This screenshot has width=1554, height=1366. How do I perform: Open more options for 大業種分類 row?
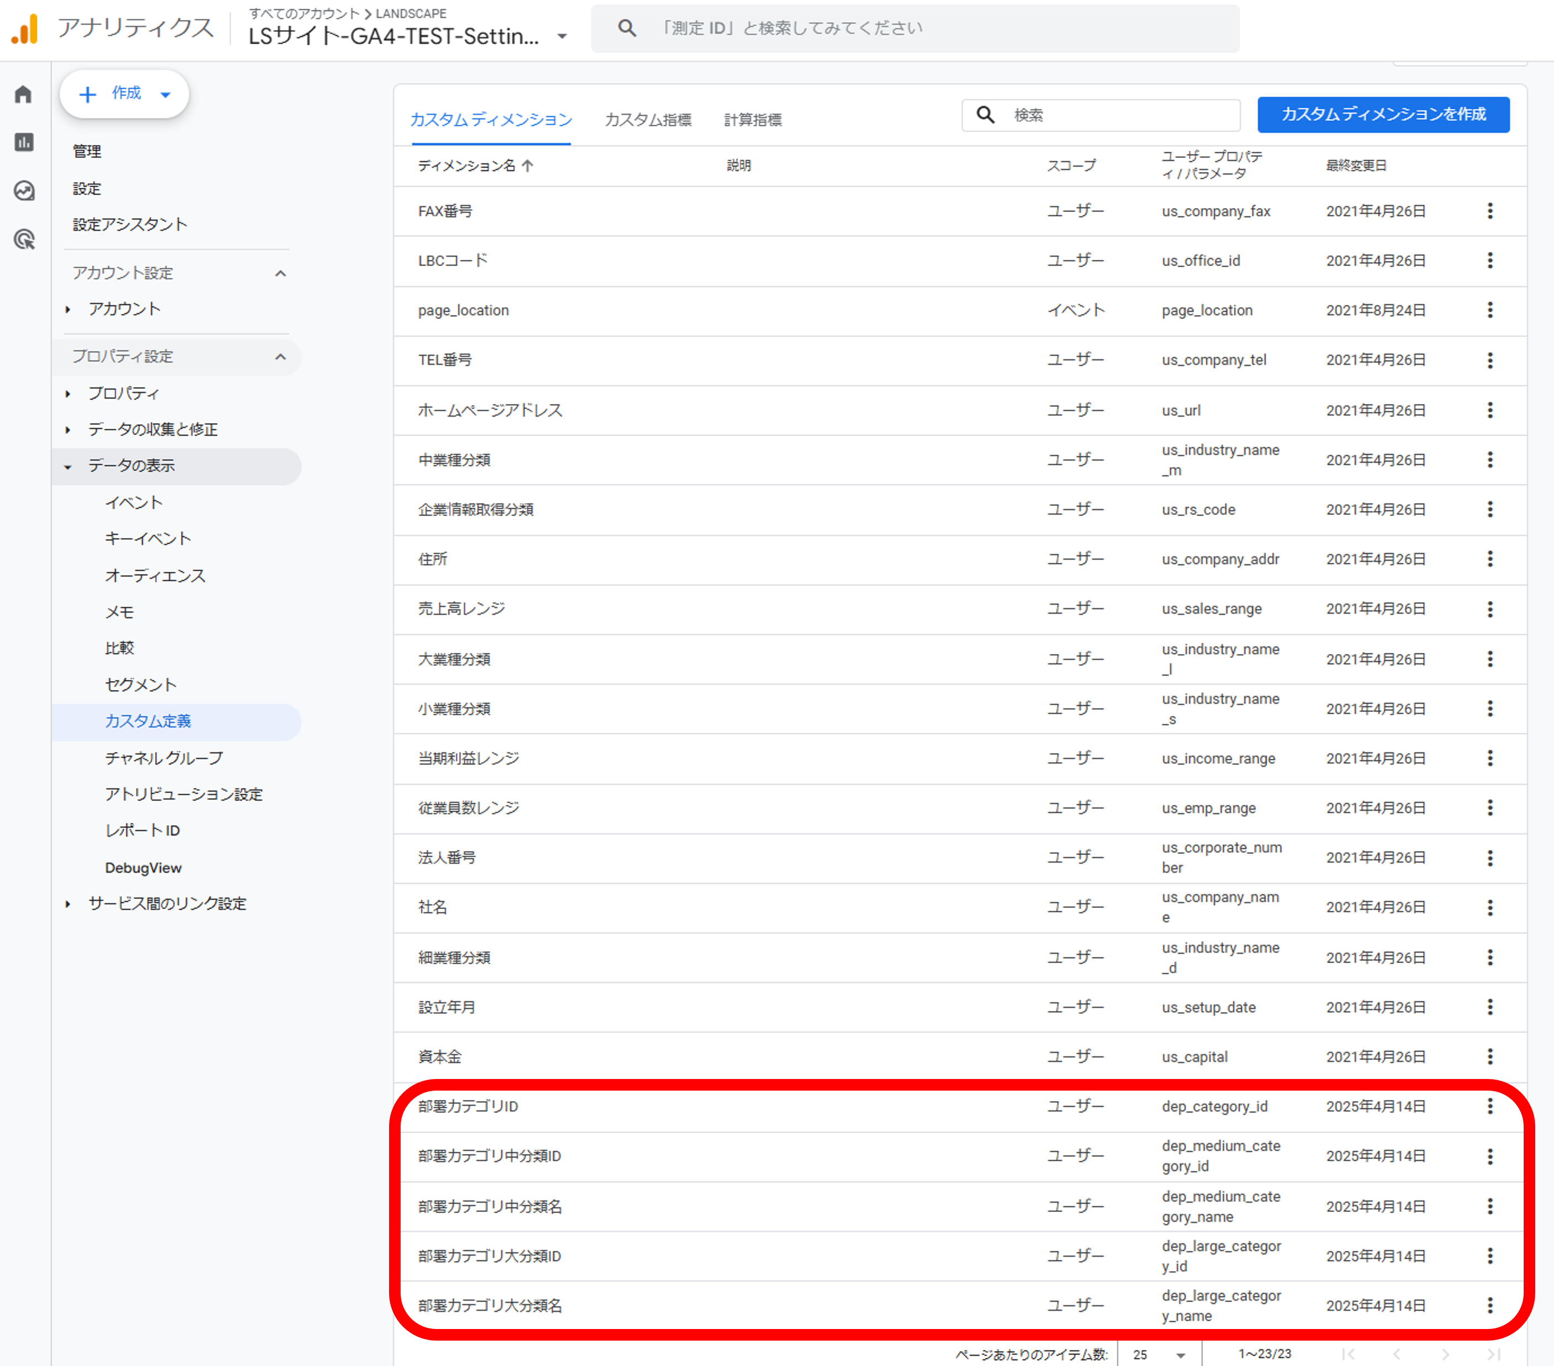(x=1490, y=658)
